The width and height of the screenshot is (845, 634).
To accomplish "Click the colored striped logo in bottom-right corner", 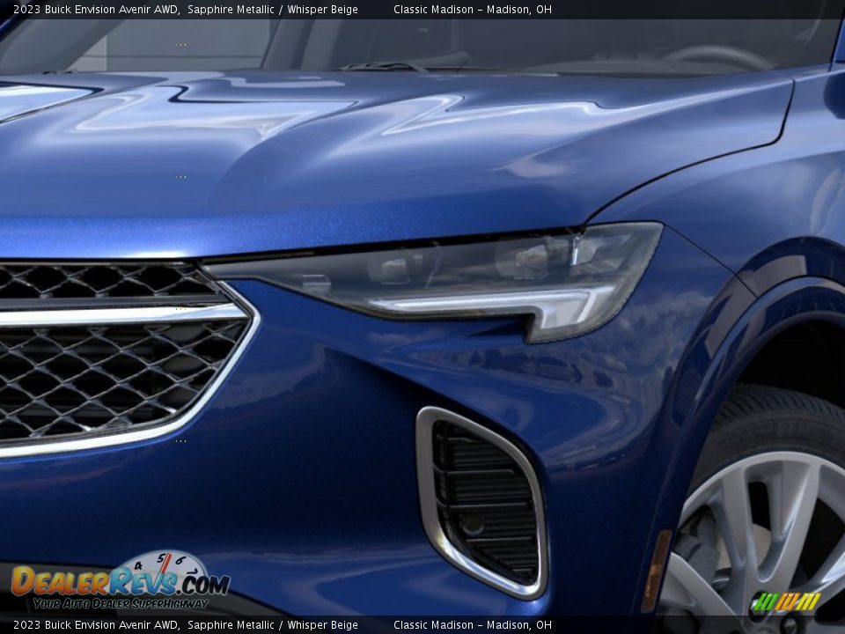I will click(x=786, y=602).
